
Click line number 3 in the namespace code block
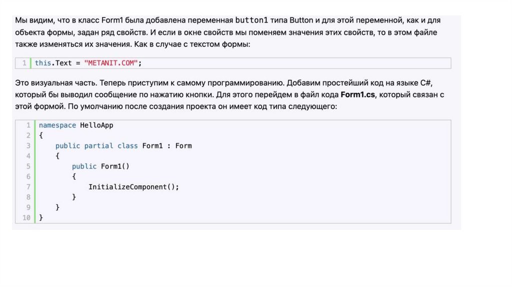click(x=28, y=146)
